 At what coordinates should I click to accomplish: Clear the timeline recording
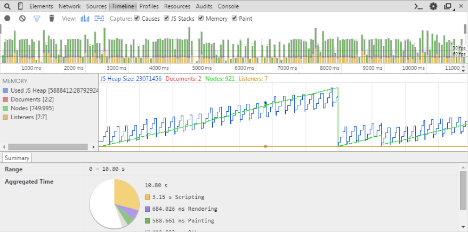pyautogui.click(x=22, y=18)
